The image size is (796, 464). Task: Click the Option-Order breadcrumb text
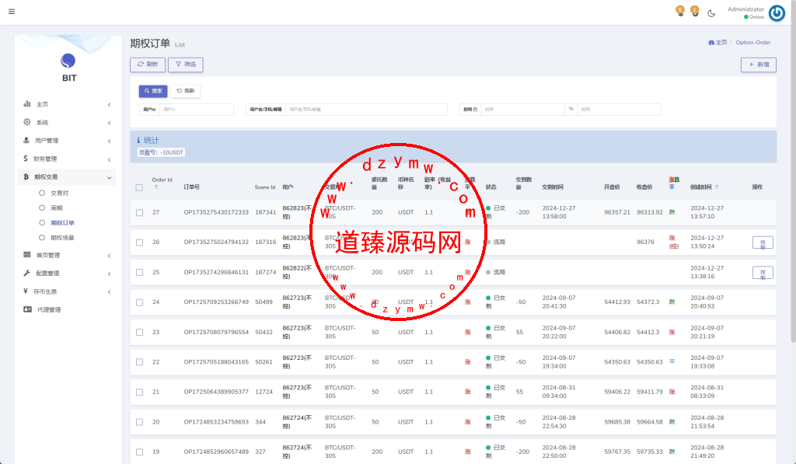coord(752,43)
